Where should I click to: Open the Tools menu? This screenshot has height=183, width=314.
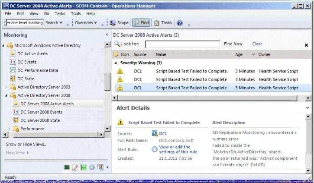click(76, 13)
